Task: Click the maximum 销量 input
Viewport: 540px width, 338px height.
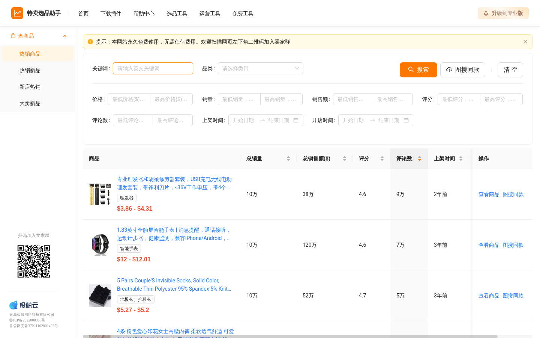Action: [282, 99]
